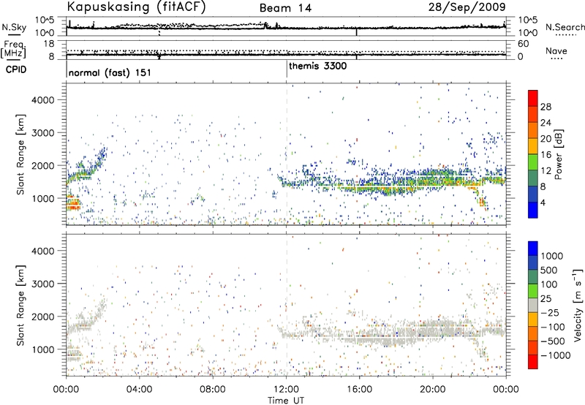The image size is (585, 405).
Task: Click the '12:00' time axis label
Action: (x=286, y=390)
